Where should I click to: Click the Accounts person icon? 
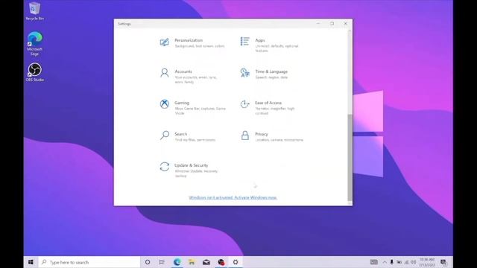click(164, 73)
